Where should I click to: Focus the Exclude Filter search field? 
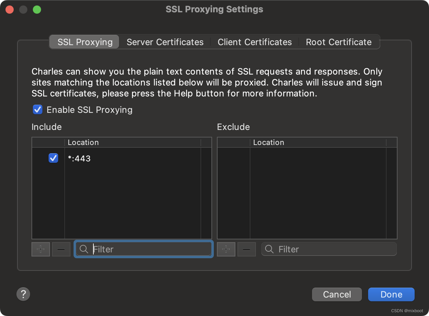point(329,249)
